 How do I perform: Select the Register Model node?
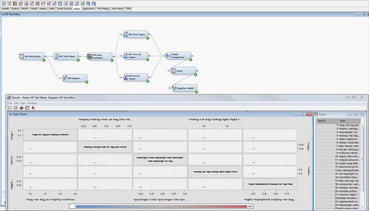[x=184, y=88]
